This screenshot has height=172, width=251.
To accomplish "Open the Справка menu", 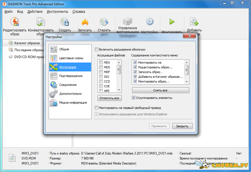I will click(x=79, y=11).
